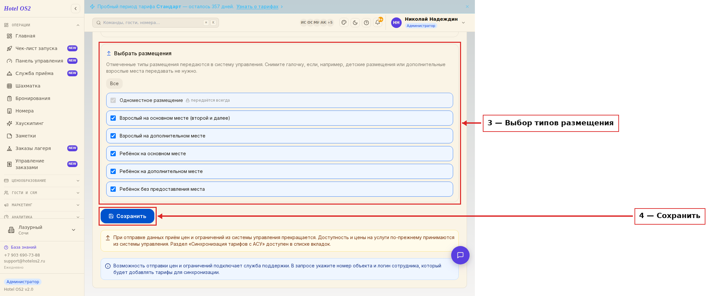
Task: Go to Управление заказами
Action: 42,164
